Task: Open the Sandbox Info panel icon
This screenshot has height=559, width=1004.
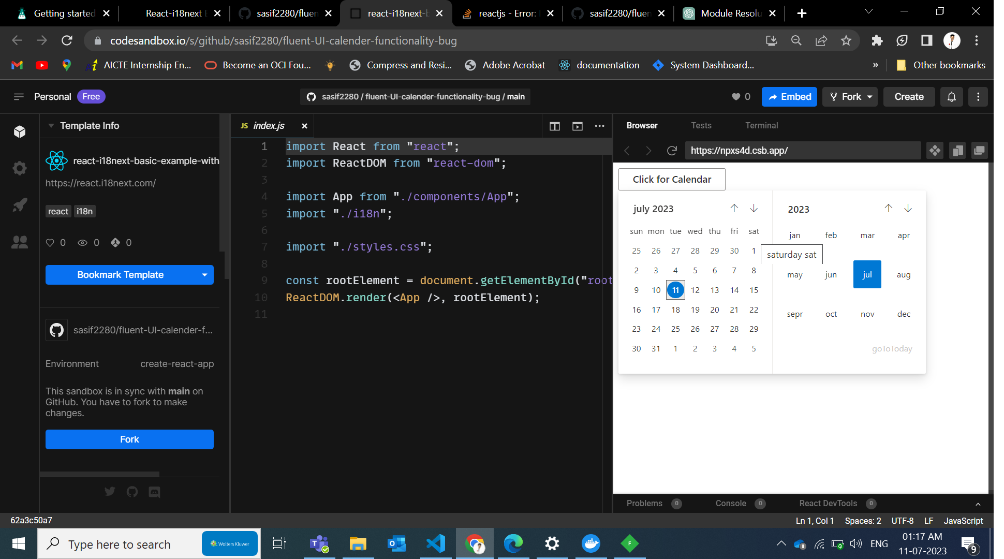Action: (x=19, y=131)
